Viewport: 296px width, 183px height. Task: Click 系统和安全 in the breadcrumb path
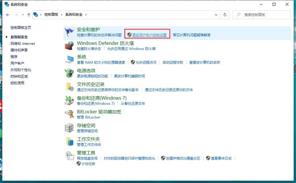coord(74,14)
